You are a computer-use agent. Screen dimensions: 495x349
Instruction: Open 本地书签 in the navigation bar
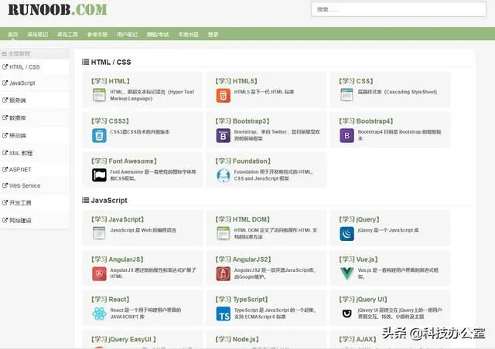(189, 35)
